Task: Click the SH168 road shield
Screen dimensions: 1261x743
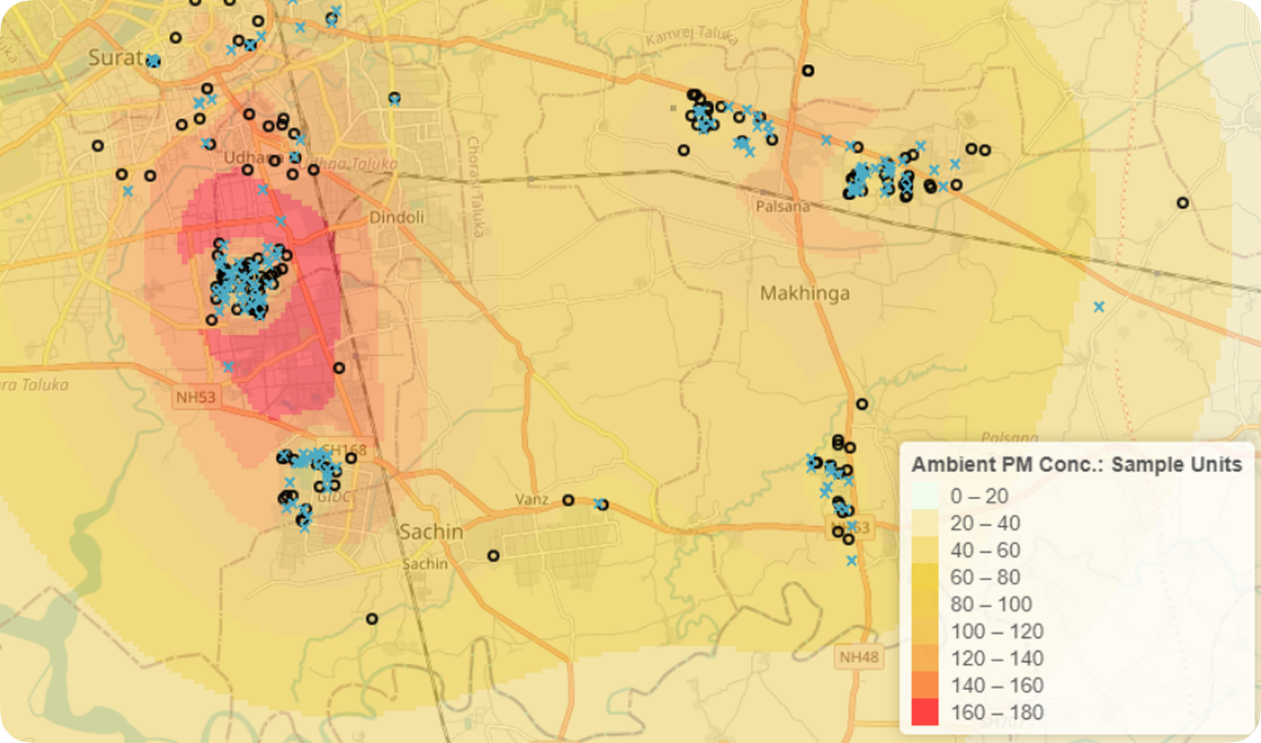Action: [x=343, y=450]
